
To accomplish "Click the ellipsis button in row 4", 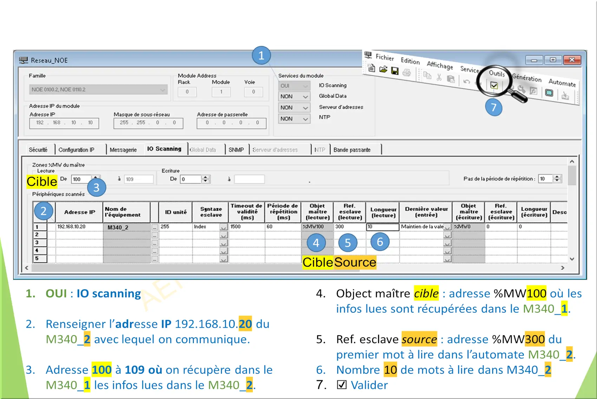I will (x=155, y=251).
